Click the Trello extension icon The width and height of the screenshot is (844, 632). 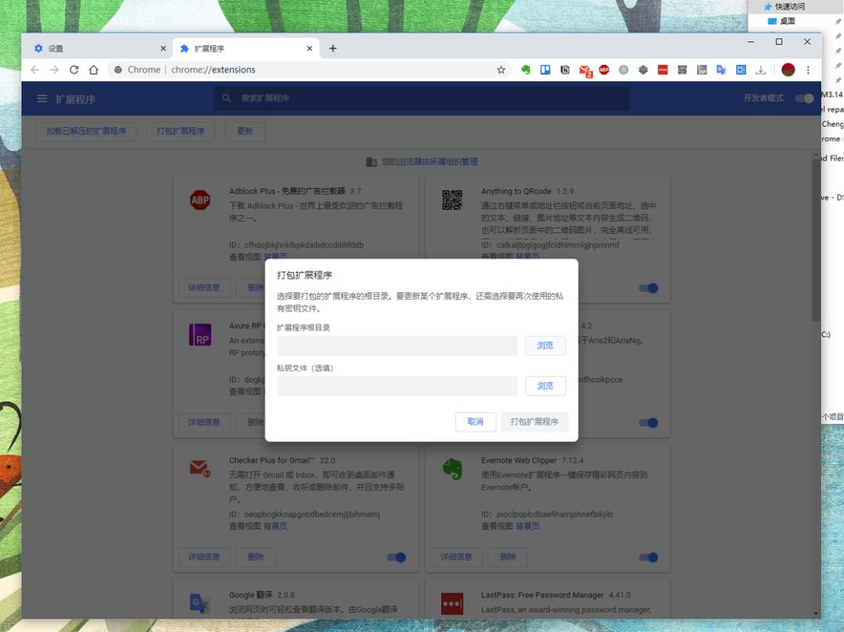(545, 70)
